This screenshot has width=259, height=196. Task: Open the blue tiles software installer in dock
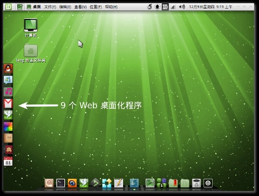pyautogui.click(x=107, y=183)
